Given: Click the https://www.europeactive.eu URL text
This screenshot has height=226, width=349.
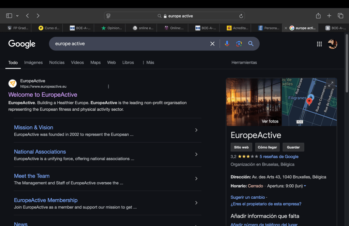Looking at the screenshot, I should point(43,86).
